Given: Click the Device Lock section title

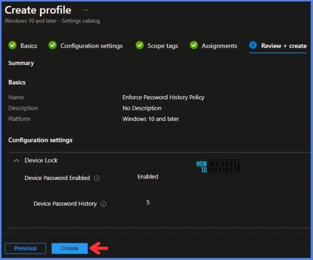Looking at the screenshot, I should [x=41, y=161].
